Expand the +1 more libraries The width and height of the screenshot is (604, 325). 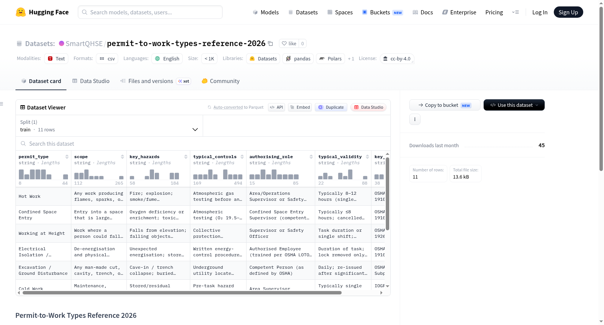[351, 59]
